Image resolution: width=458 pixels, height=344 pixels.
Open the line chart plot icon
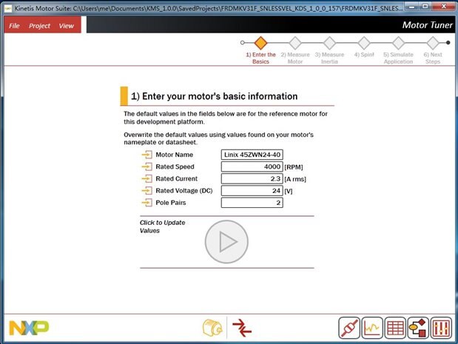372,328
